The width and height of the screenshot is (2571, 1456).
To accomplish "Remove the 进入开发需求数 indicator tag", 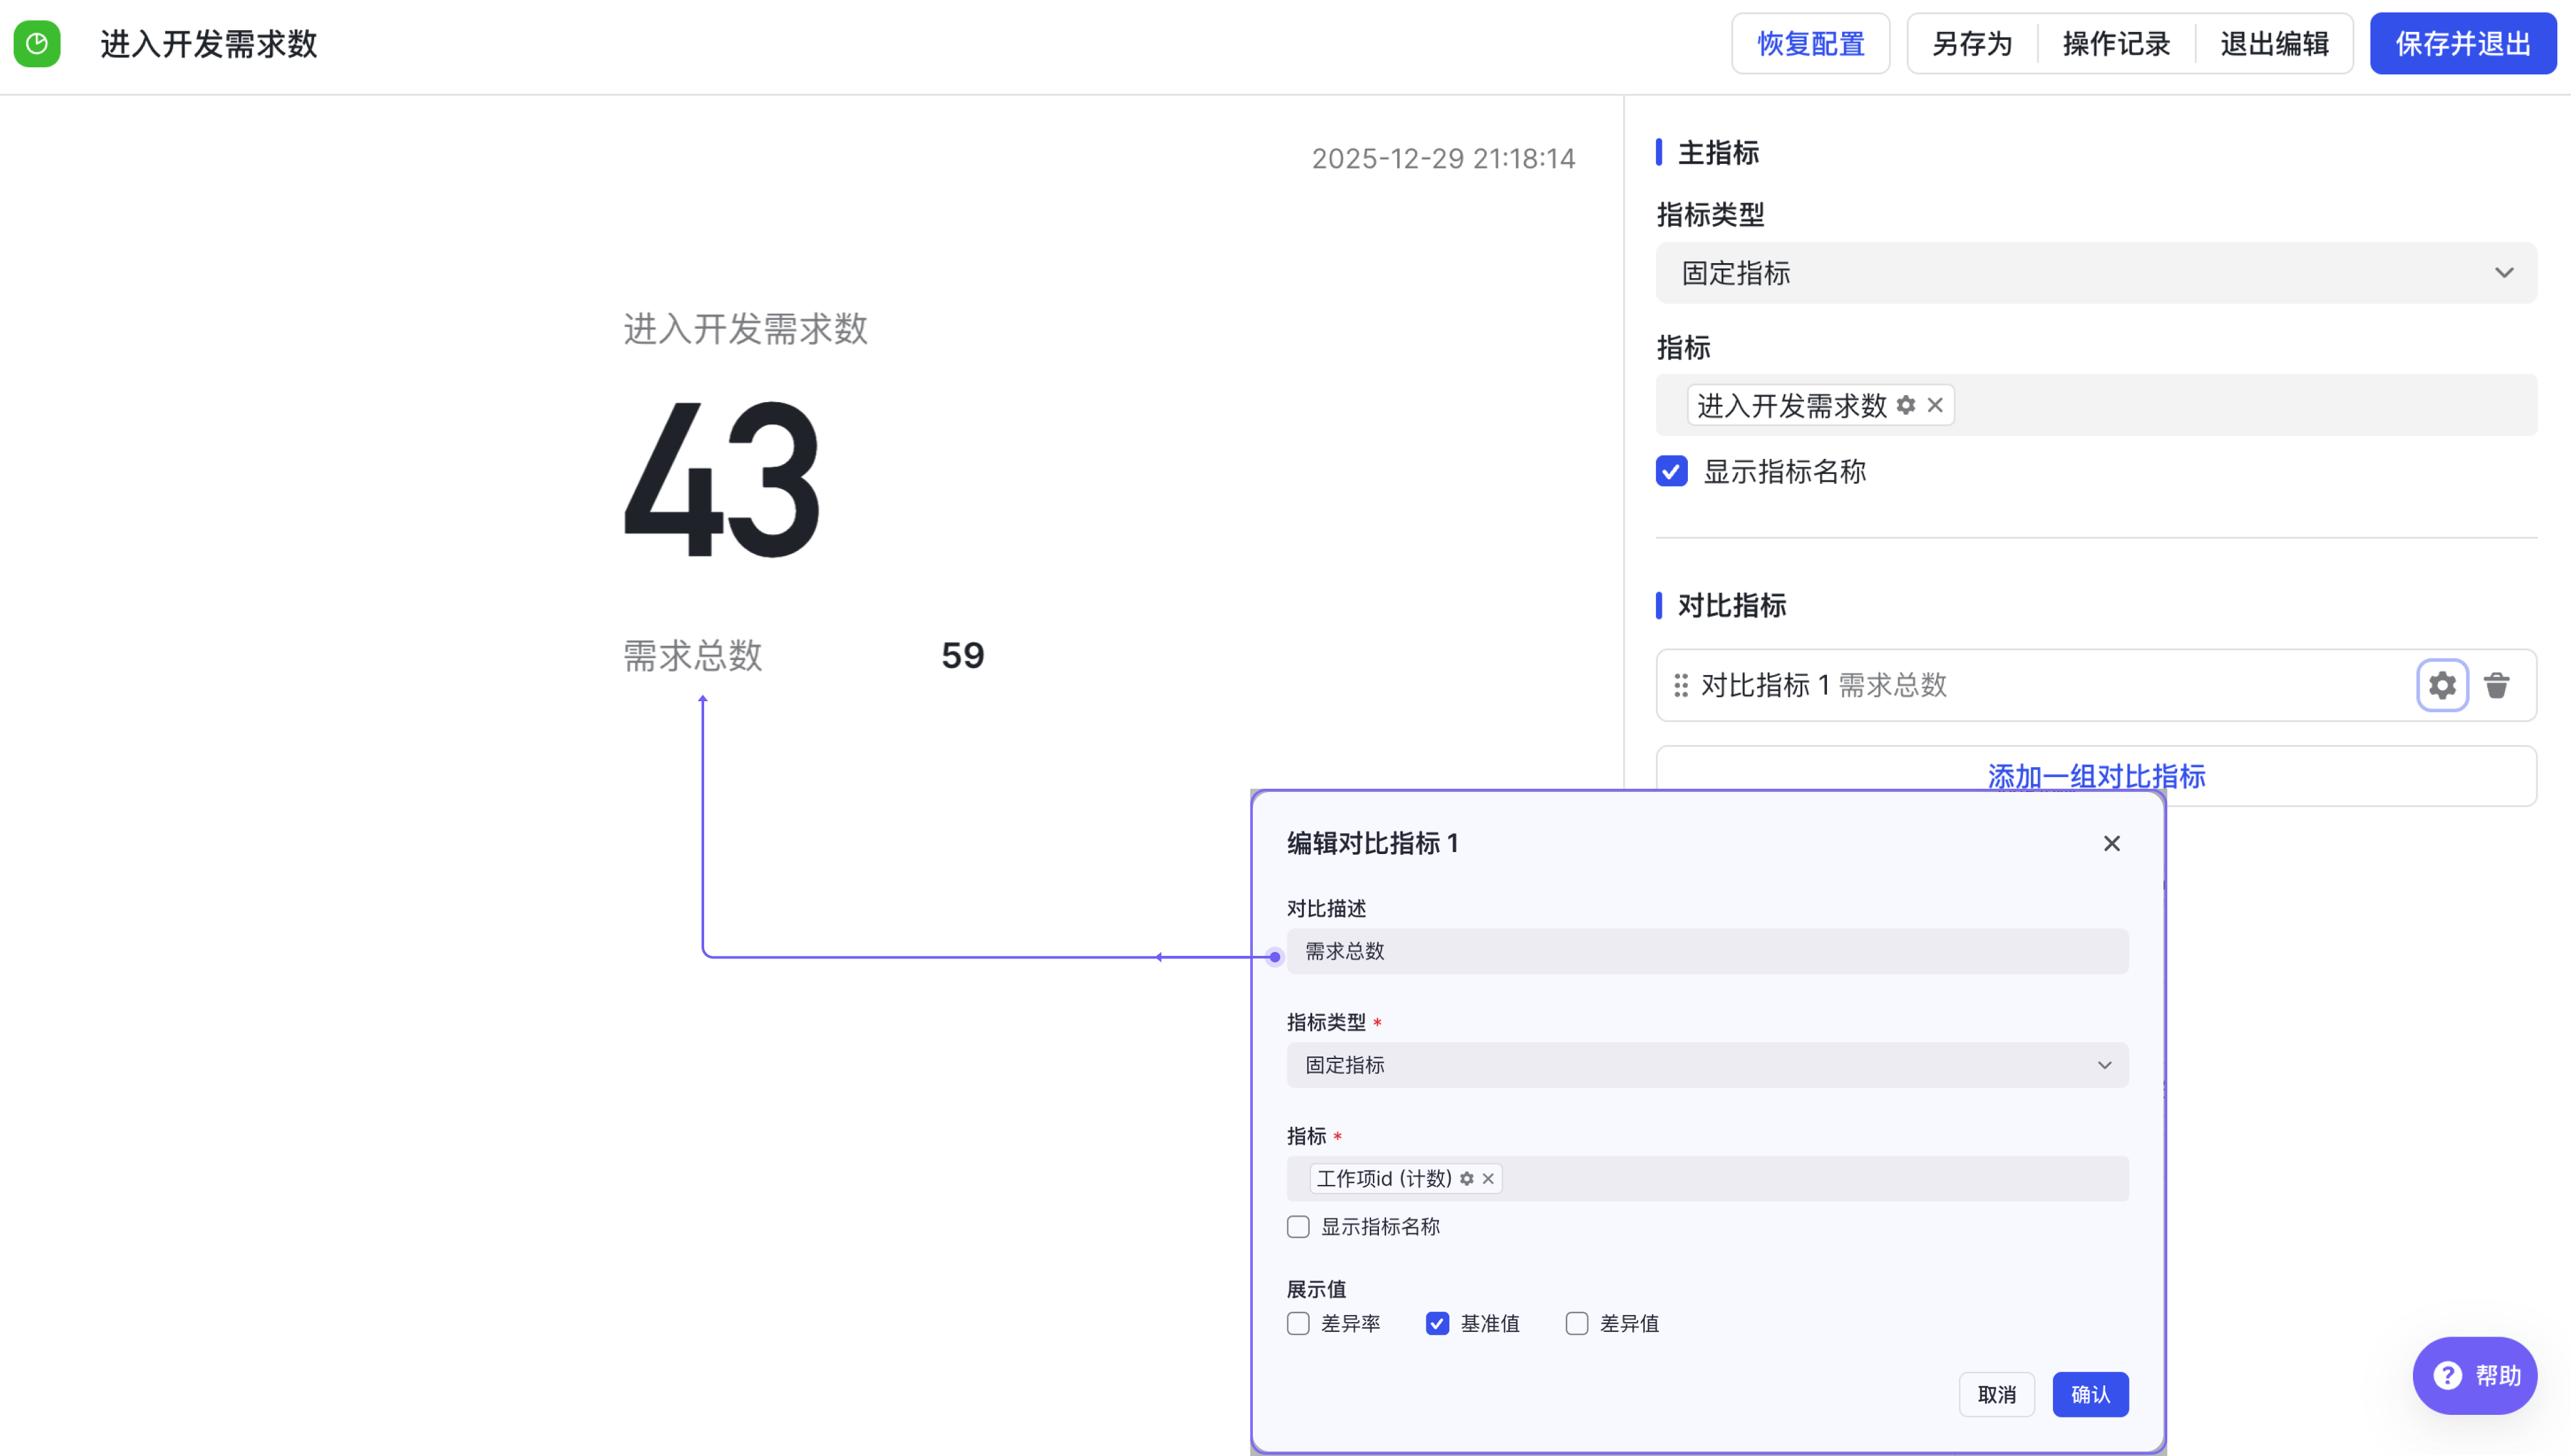I will click(x=1935, y=405).
